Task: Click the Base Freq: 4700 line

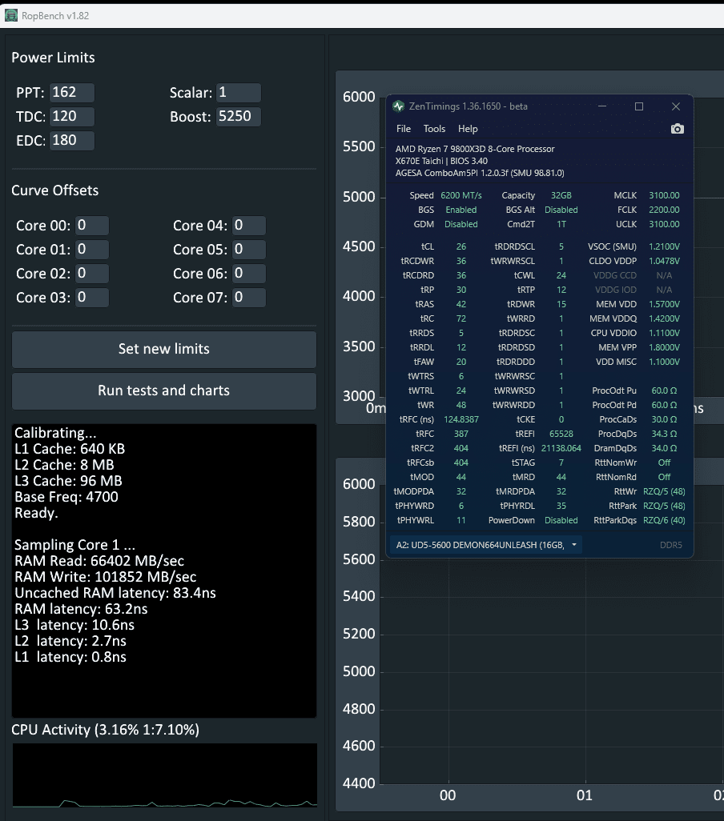Action: (x=66, y=497)
